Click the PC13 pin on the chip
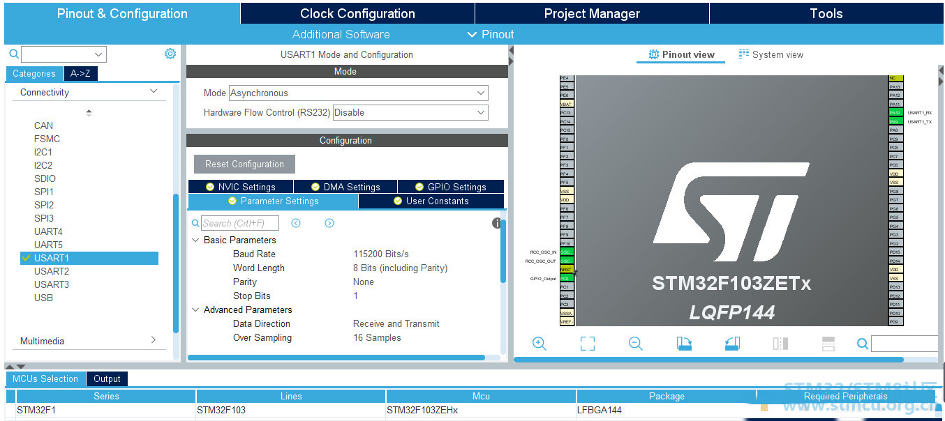Screen dimensions: 945x421 pyautogui.click(x=566, y=112)
